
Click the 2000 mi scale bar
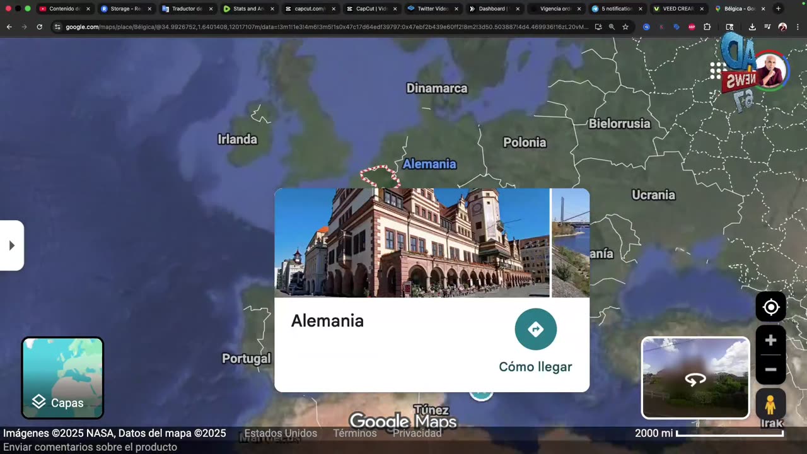click(x=709, y=433)
